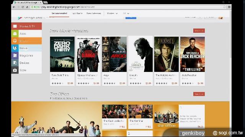Click the star rating under Argo
Viewport: 245px width, 137px height.
(109, 83)
